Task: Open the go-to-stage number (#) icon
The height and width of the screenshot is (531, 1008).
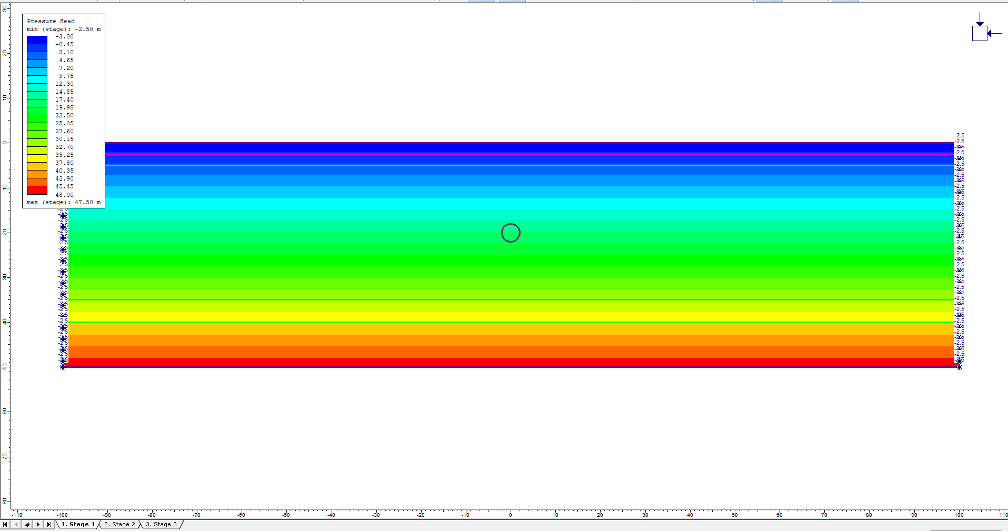Action: coord(26,524)
